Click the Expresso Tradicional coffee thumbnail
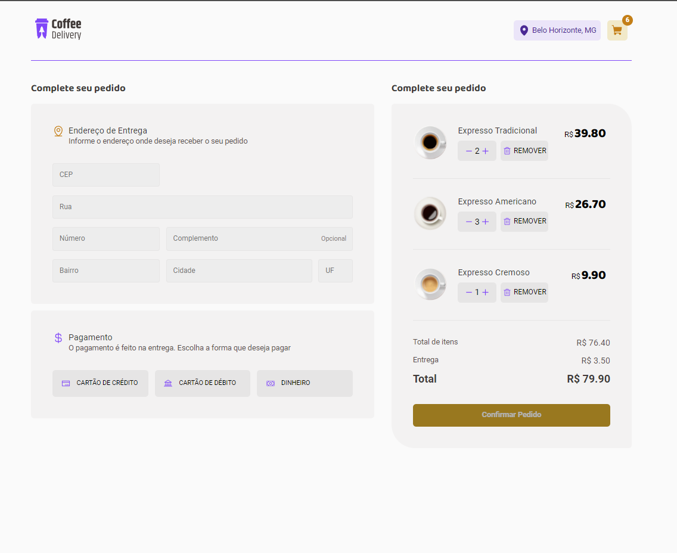This screenshot has width=677, height=553. (430, 142)
